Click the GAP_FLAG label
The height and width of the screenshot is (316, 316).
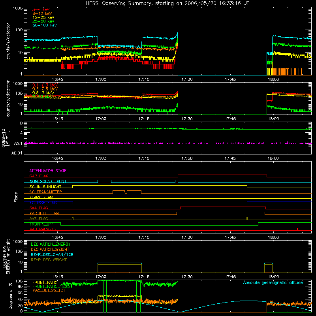(39, 176)
